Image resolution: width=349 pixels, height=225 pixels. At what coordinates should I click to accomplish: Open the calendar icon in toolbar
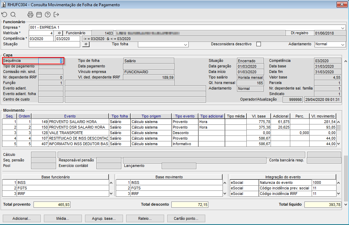[39, 15]
